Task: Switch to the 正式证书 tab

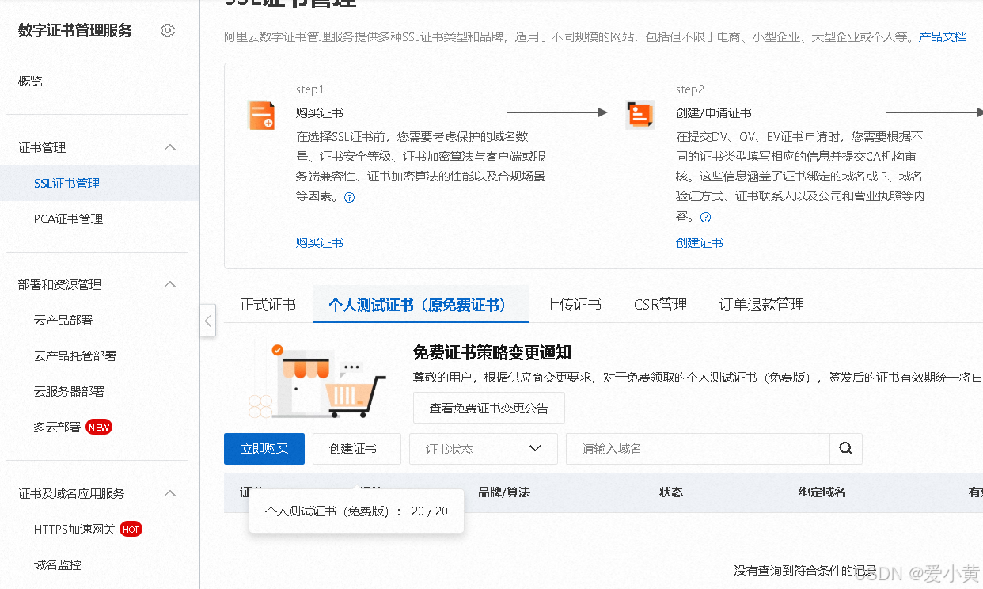Action: [268, 305]
